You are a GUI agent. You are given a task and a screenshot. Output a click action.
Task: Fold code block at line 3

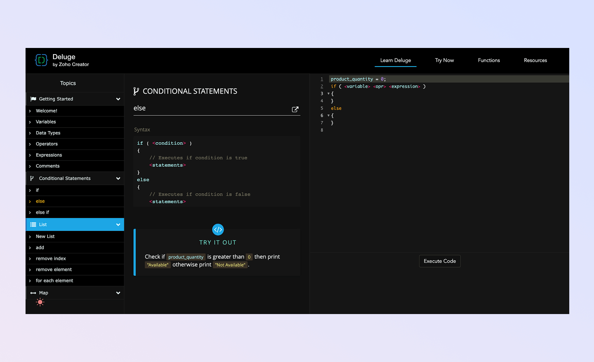tap(328, 94)
